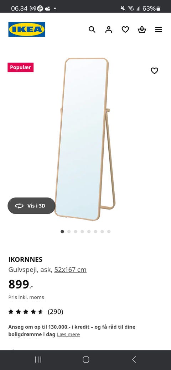Image resolution: width=171 pixels, height=370 pixels.
Task: Open the 52x167 cm size link
Action: coord(71,269)
